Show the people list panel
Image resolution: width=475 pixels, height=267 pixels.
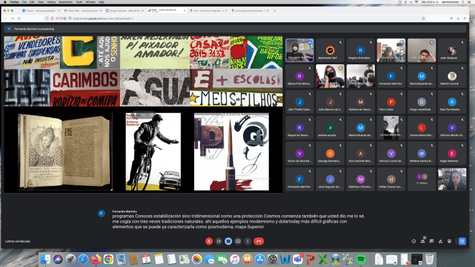(424, 240)
